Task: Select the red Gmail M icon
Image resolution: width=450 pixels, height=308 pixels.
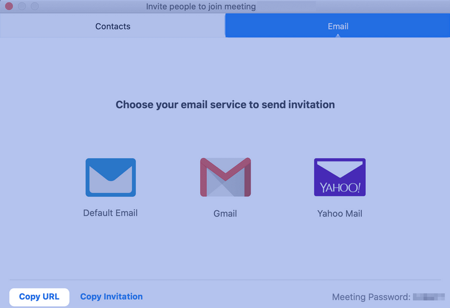Action: pos(225,177)
